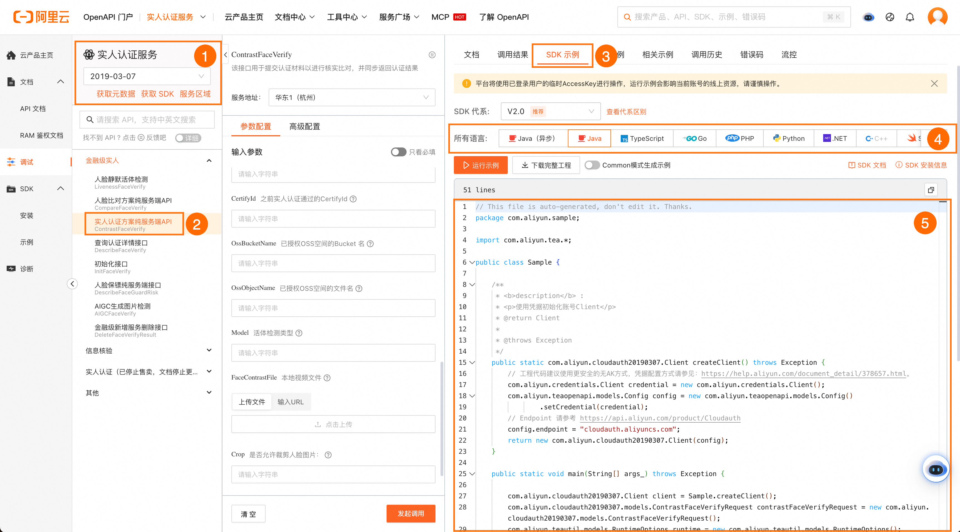The height and width of the screenshot is (532, 960).
Task: Enable Common模式生成示例 switch
Action: click(592, 165)
